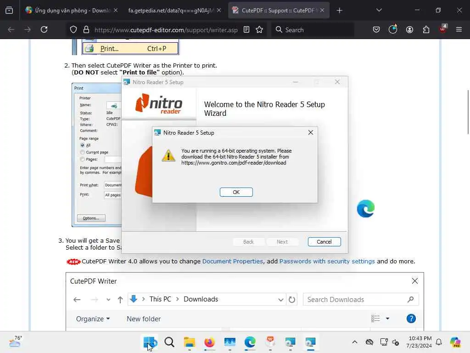This screenshot has height=353, width=470.
Task: Close the Ứng dụng văn phòng tab
Action: 116,10
